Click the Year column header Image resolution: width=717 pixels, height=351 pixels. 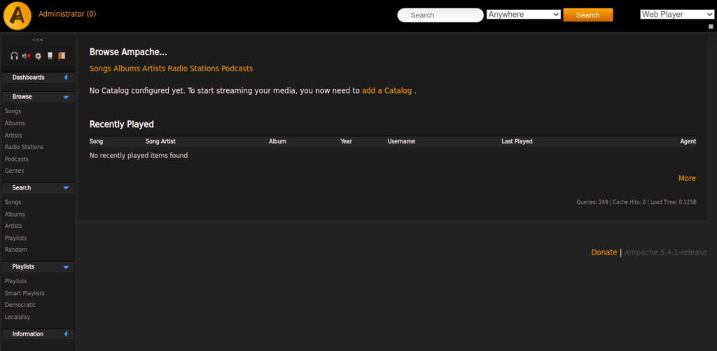346,141
